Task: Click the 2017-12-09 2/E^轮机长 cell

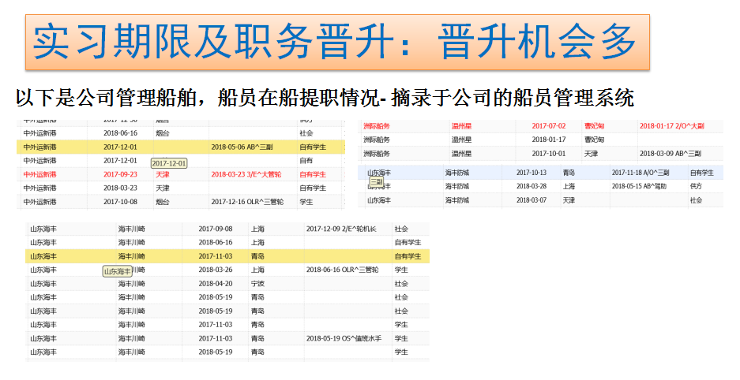Action: (x=340, y=229)
